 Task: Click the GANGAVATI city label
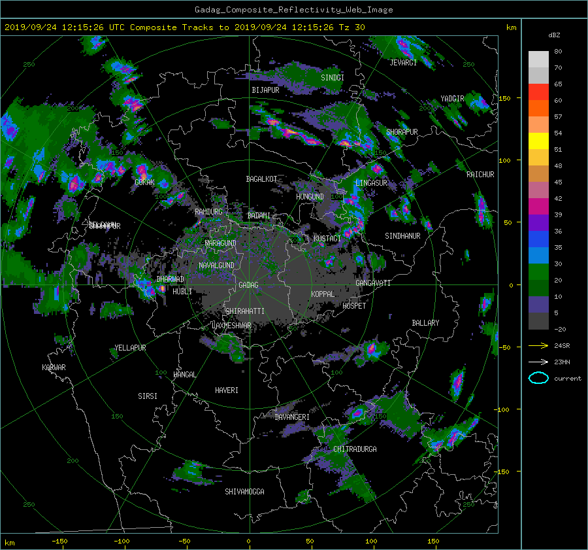[x=373, y=283]
